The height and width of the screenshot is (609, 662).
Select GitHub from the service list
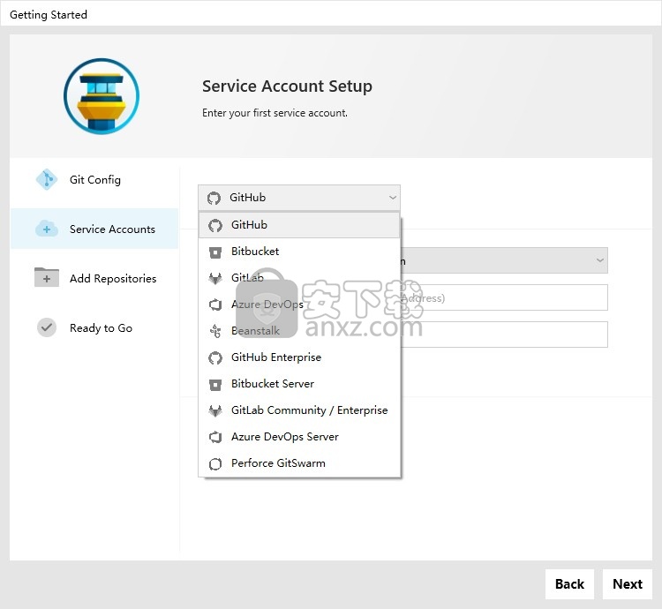pyautogui.click(x=299, y=225)
